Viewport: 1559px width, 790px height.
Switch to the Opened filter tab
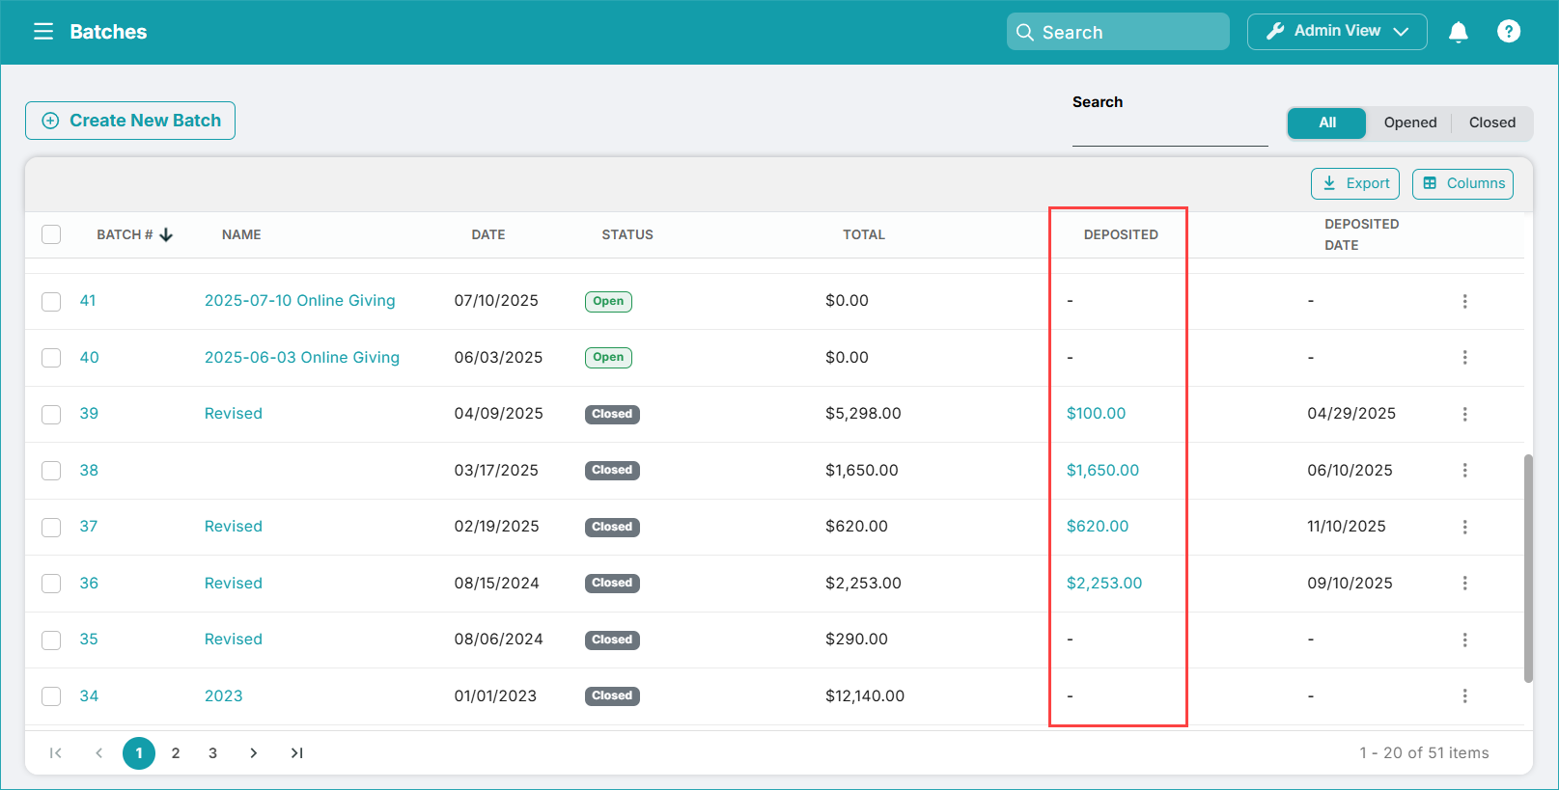[x=1409, y=123]
